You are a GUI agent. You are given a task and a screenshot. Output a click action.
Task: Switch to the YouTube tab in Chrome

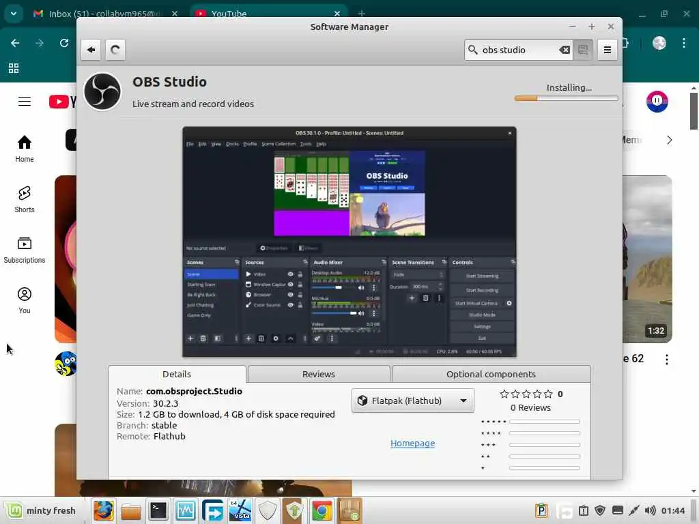click(269, 14)
